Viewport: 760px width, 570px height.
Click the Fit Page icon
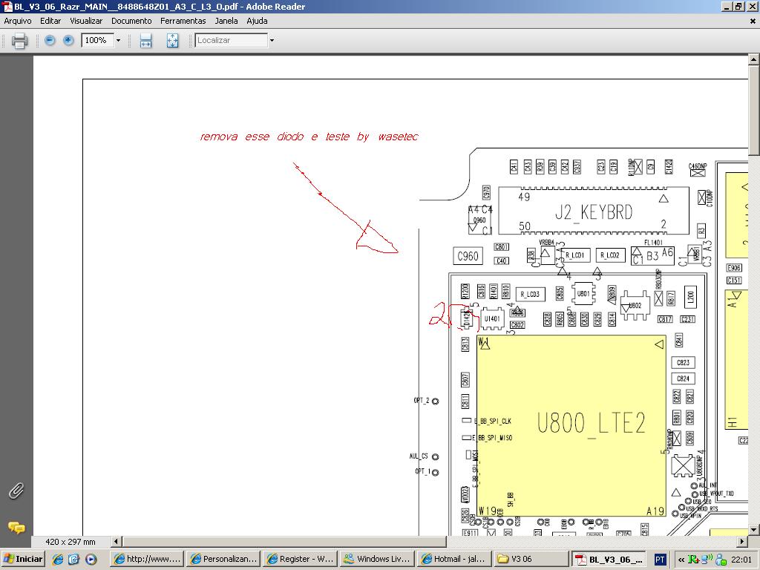point(172,41)
